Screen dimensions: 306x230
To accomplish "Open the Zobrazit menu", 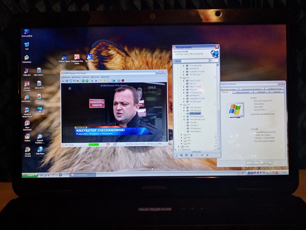I will [86, 77].
